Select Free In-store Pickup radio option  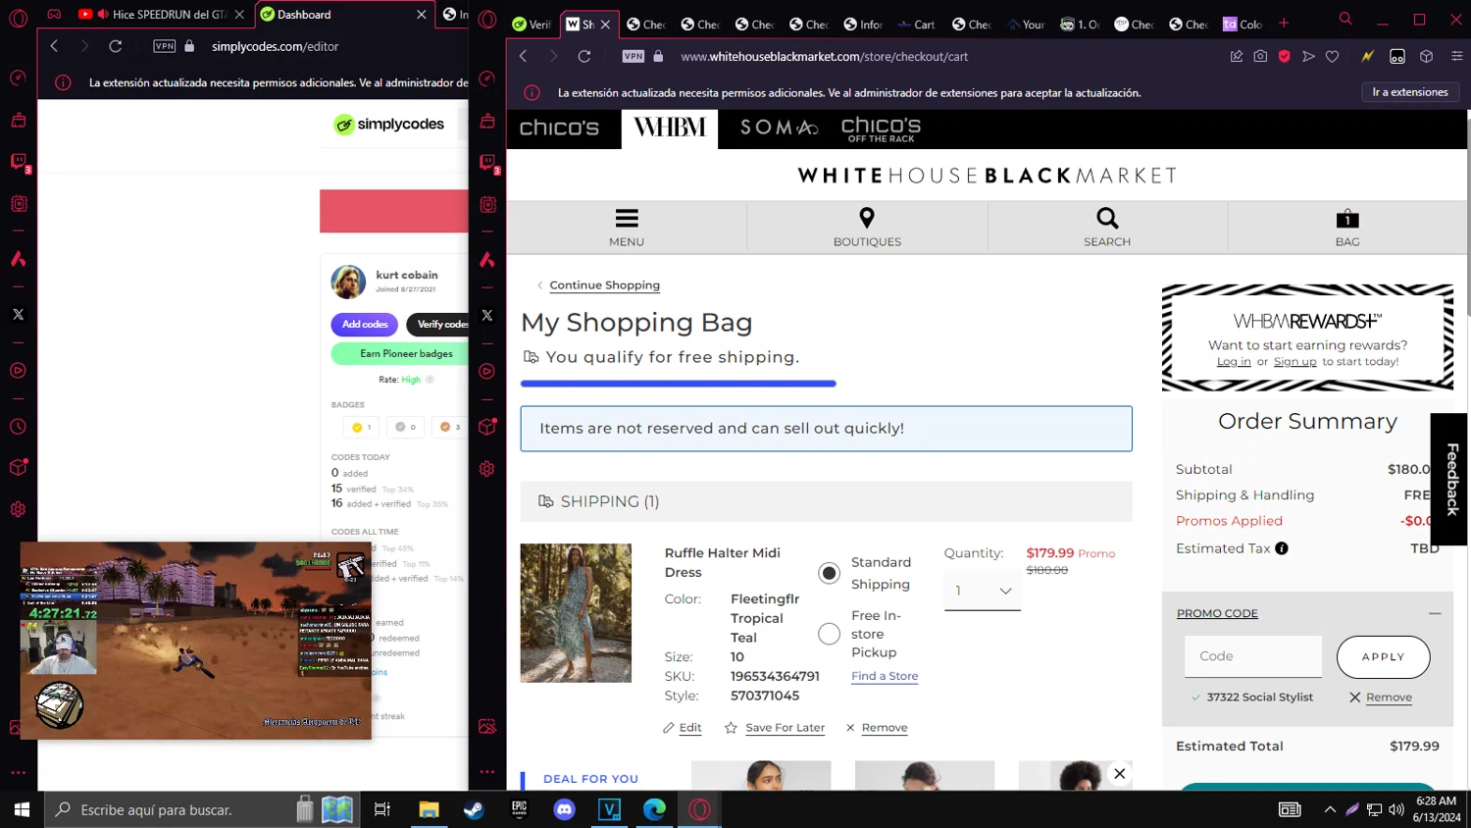click(830, 634)
